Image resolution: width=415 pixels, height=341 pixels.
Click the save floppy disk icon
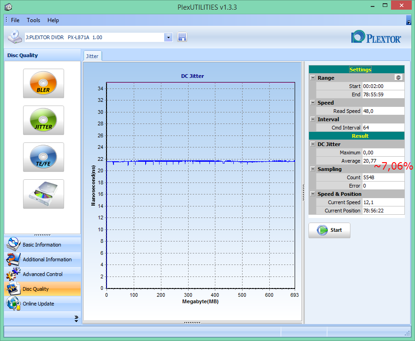(x=182, y=37)
